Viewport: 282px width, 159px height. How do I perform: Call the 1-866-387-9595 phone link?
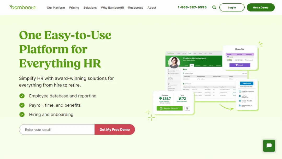point(192,7)
